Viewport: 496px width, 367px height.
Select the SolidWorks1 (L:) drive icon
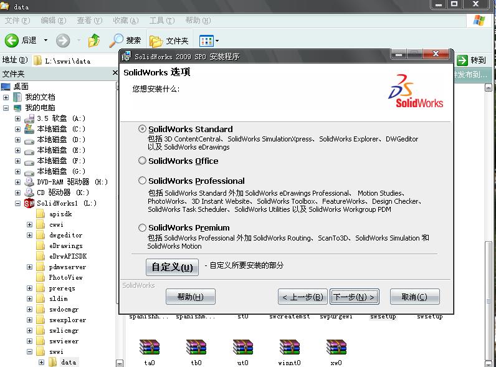point(29,203)
